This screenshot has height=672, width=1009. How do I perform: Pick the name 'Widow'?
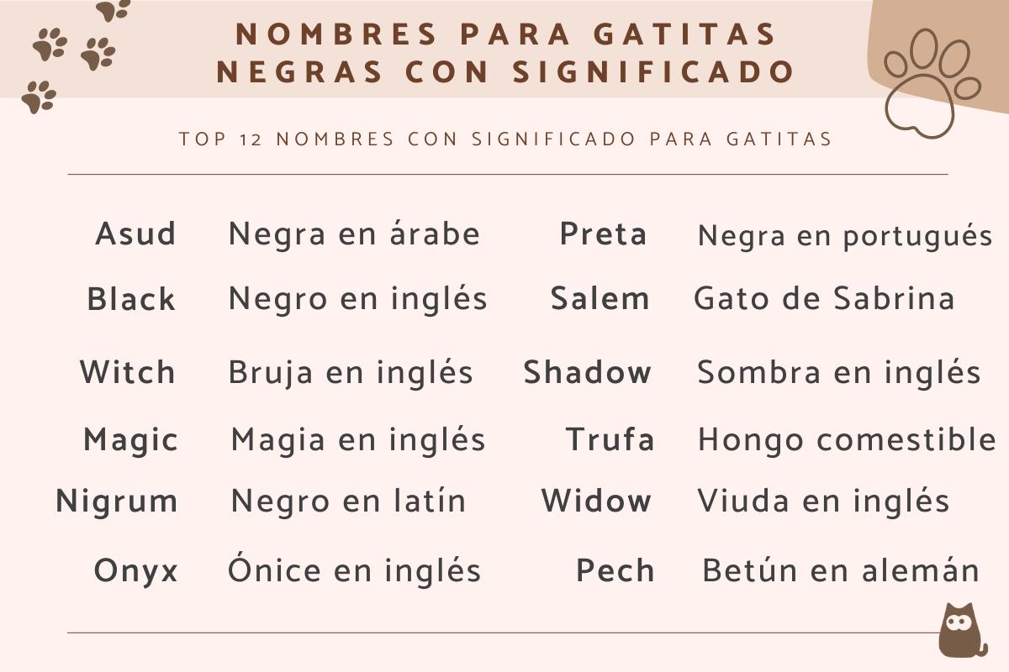pyautogui.click(x=596, y=501)
